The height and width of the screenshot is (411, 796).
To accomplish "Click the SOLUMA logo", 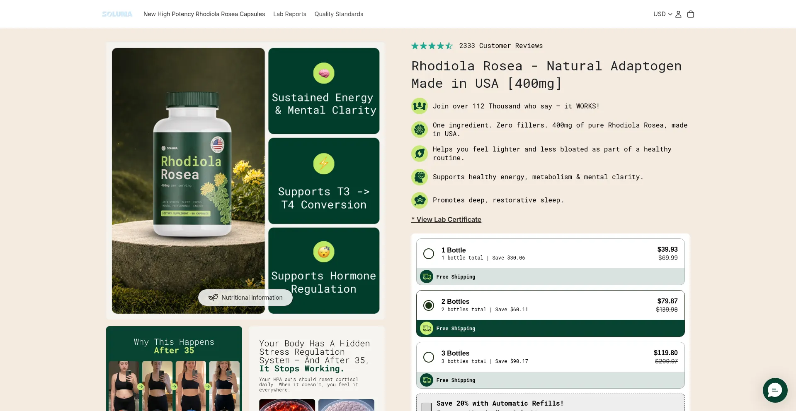I will [117, 14].
